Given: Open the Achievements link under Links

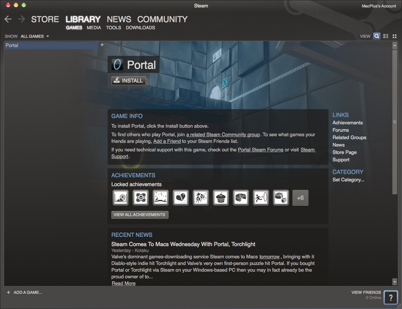Looking at the screenshot, I should point(348,123).
